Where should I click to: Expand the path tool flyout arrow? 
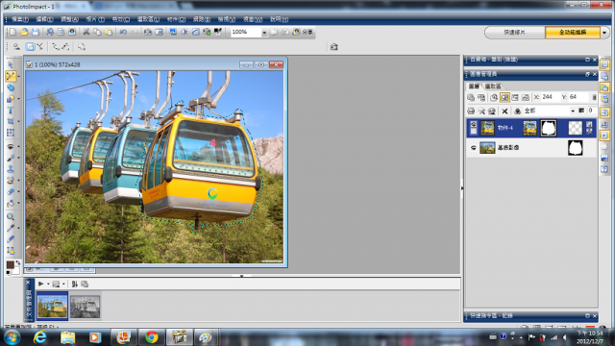[19, 76]
